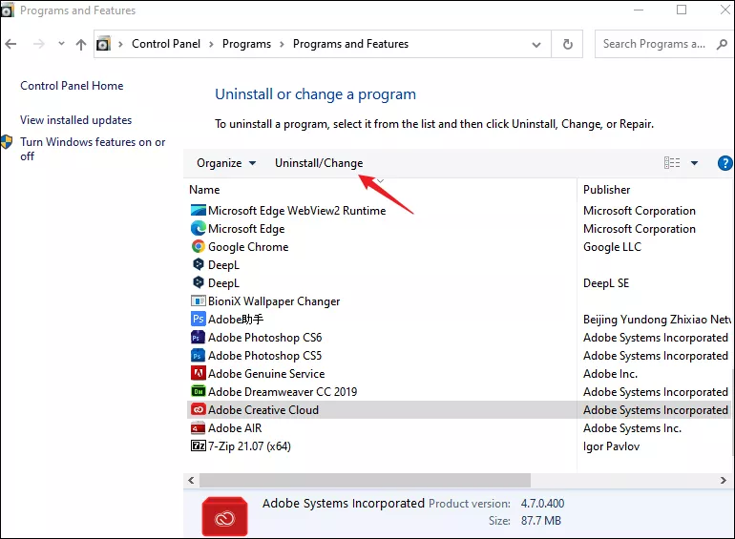Screen dimensions: 735x539
Task: Expand the address bar history dropdown
Action: pyautogui.click(x=536, y=45)
